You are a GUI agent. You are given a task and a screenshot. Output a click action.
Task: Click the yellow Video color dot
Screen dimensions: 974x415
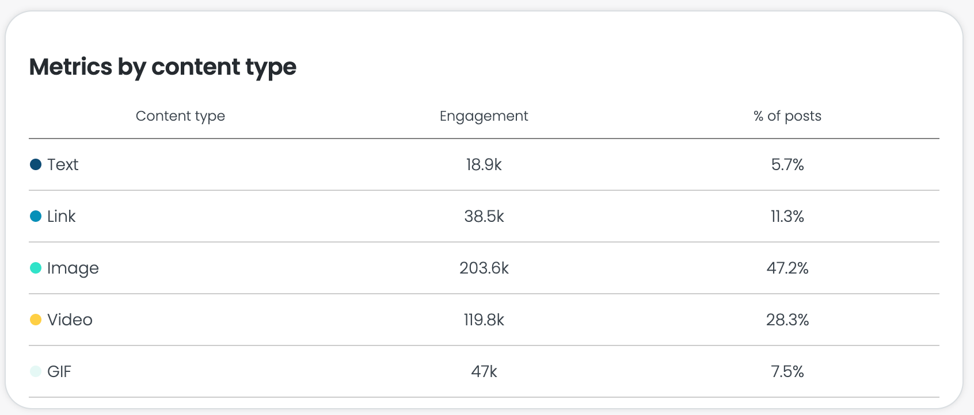coord(36,320)
